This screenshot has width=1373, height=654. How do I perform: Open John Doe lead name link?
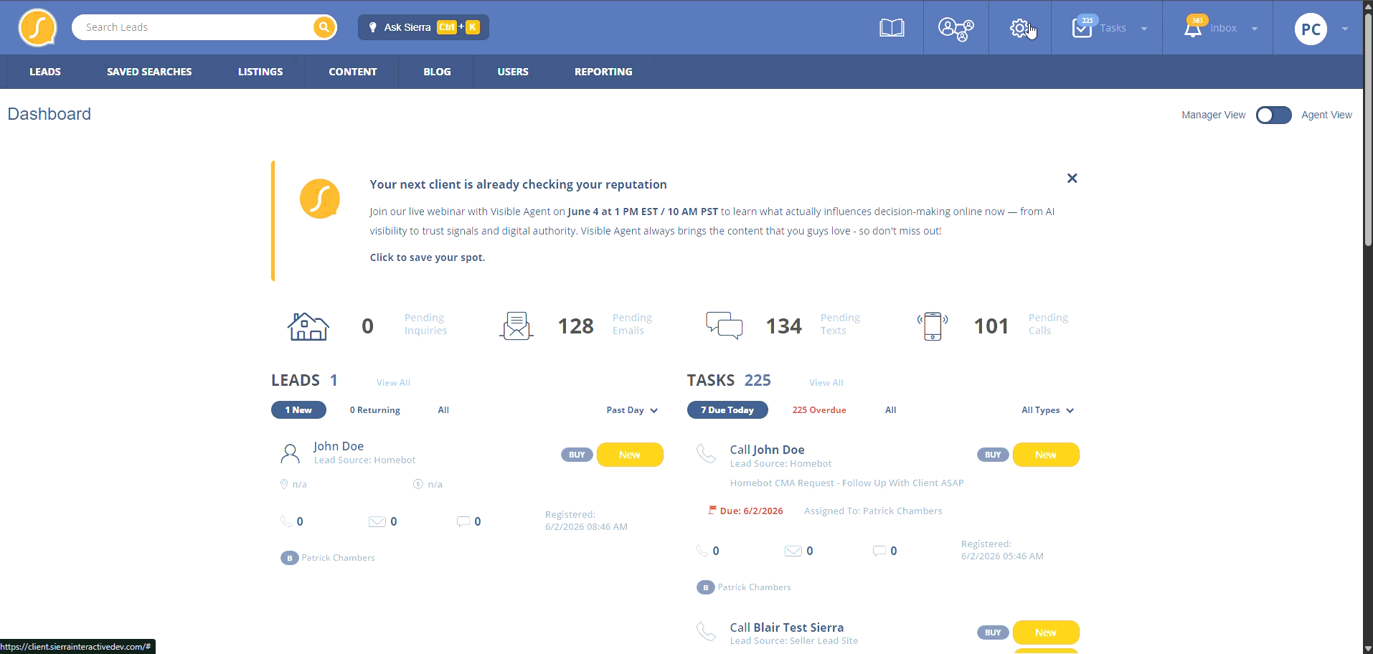(339, 446)
